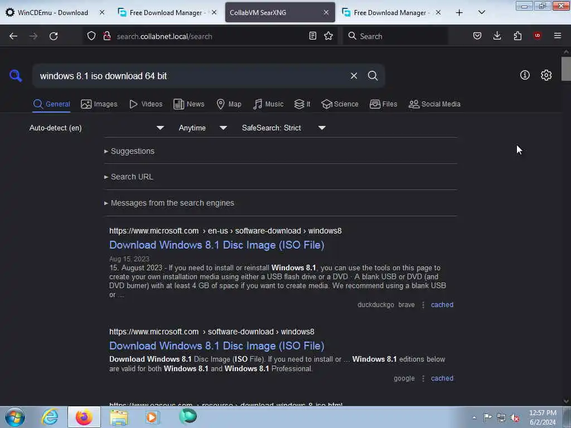This screenshot has height=428, width=571.
Task: Open the Firefox downloads panel
Action: [497, 36]
